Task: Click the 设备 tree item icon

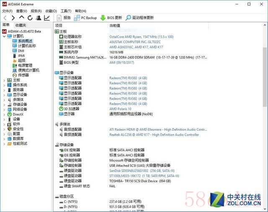Action: pyautogui.click(x=9, y=119)
